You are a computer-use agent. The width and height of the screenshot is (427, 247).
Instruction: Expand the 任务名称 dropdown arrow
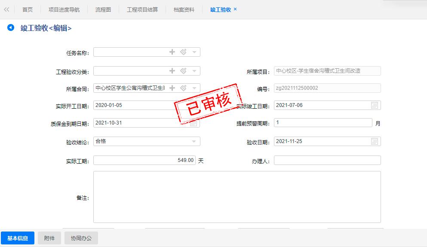(194, 52)
